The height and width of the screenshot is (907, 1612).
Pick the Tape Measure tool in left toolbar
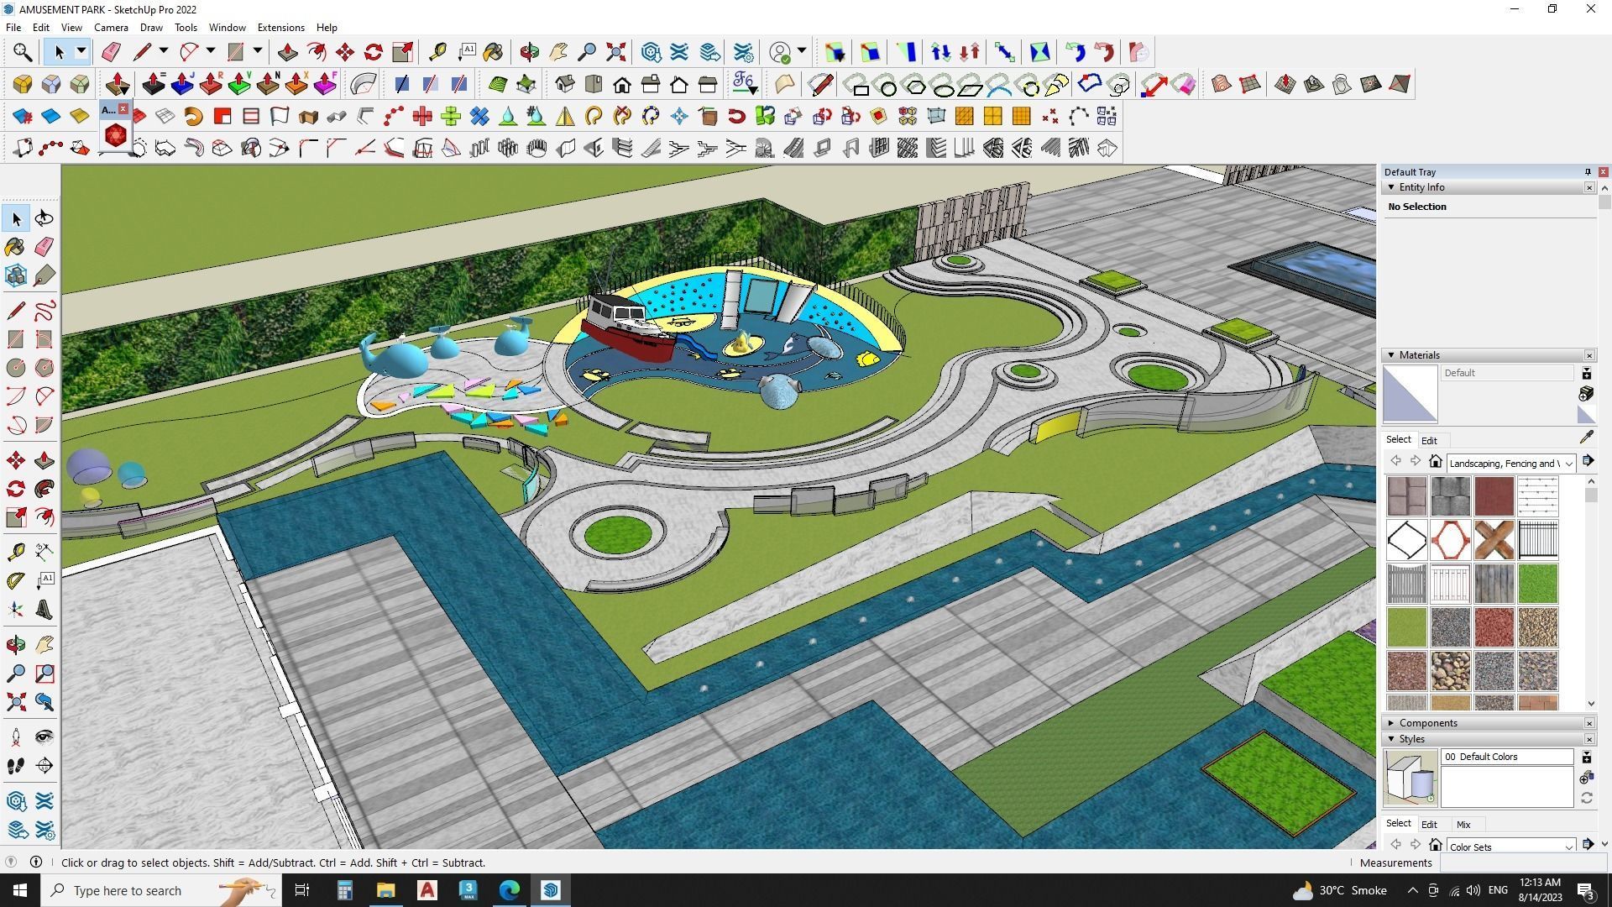[x=15, y=553]
